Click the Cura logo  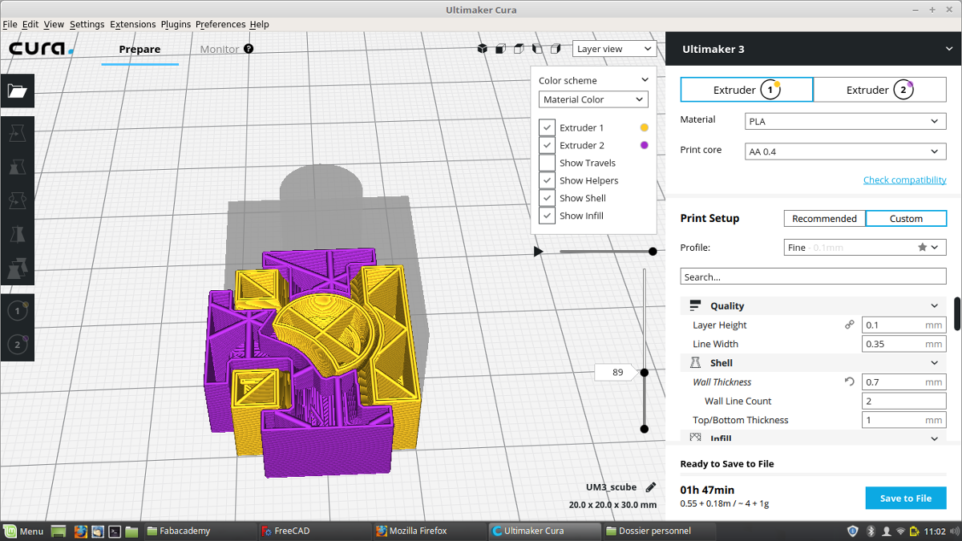coord(41,49)
